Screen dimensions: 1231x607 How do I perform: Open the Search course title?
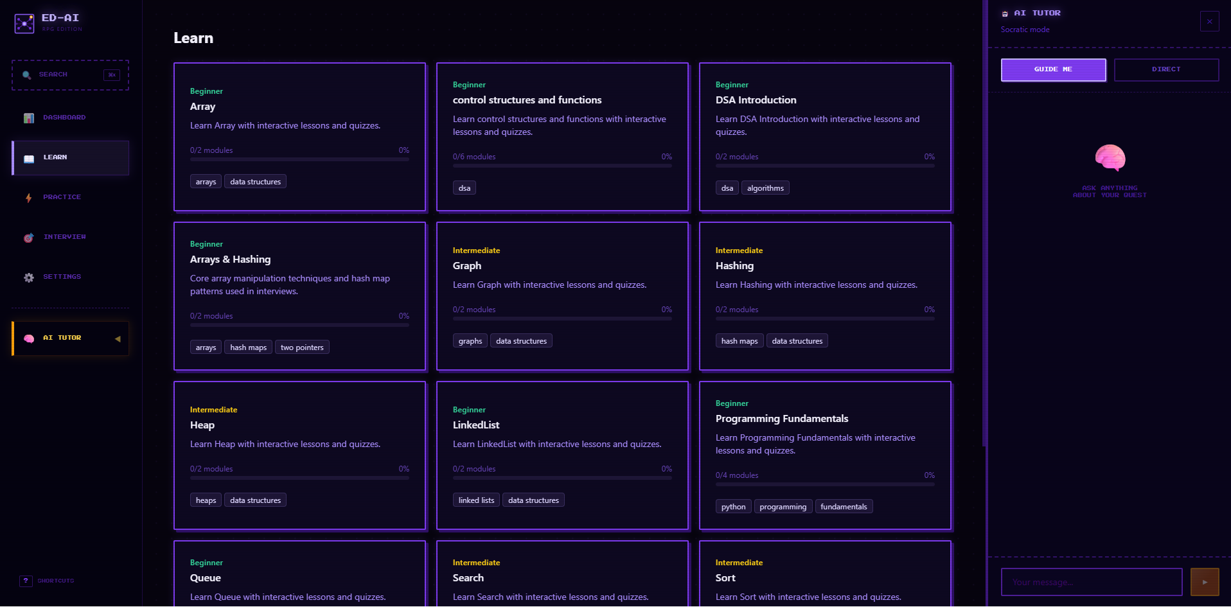tap(468, 577)
